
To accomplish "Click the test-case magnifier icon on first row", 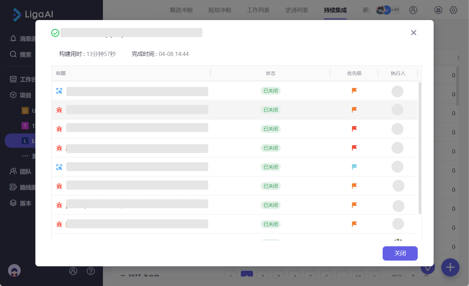I will pyautogui.click(x=59, y=91).
